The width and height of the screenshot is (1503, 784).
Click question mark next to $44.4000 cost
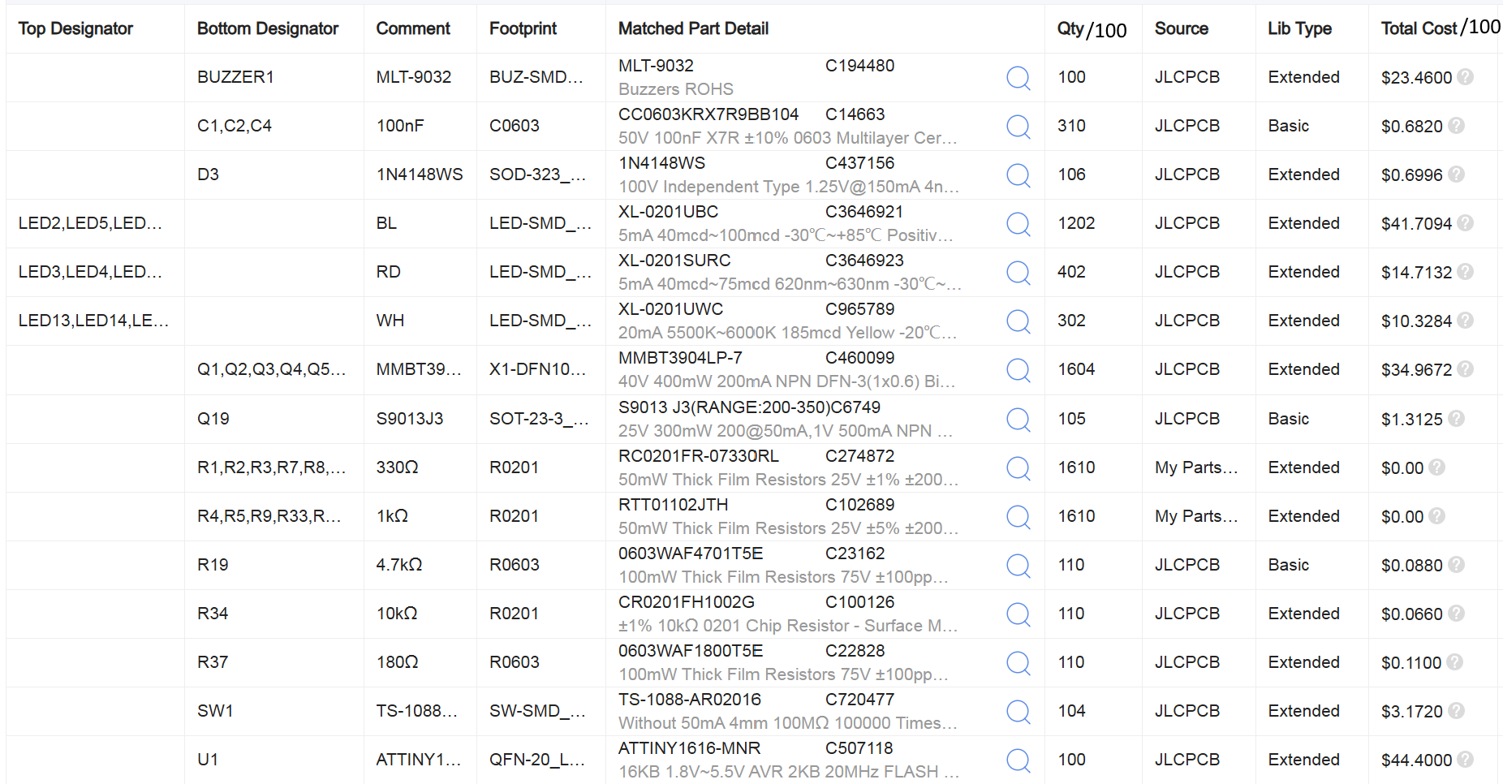(x=1465, y=760)
